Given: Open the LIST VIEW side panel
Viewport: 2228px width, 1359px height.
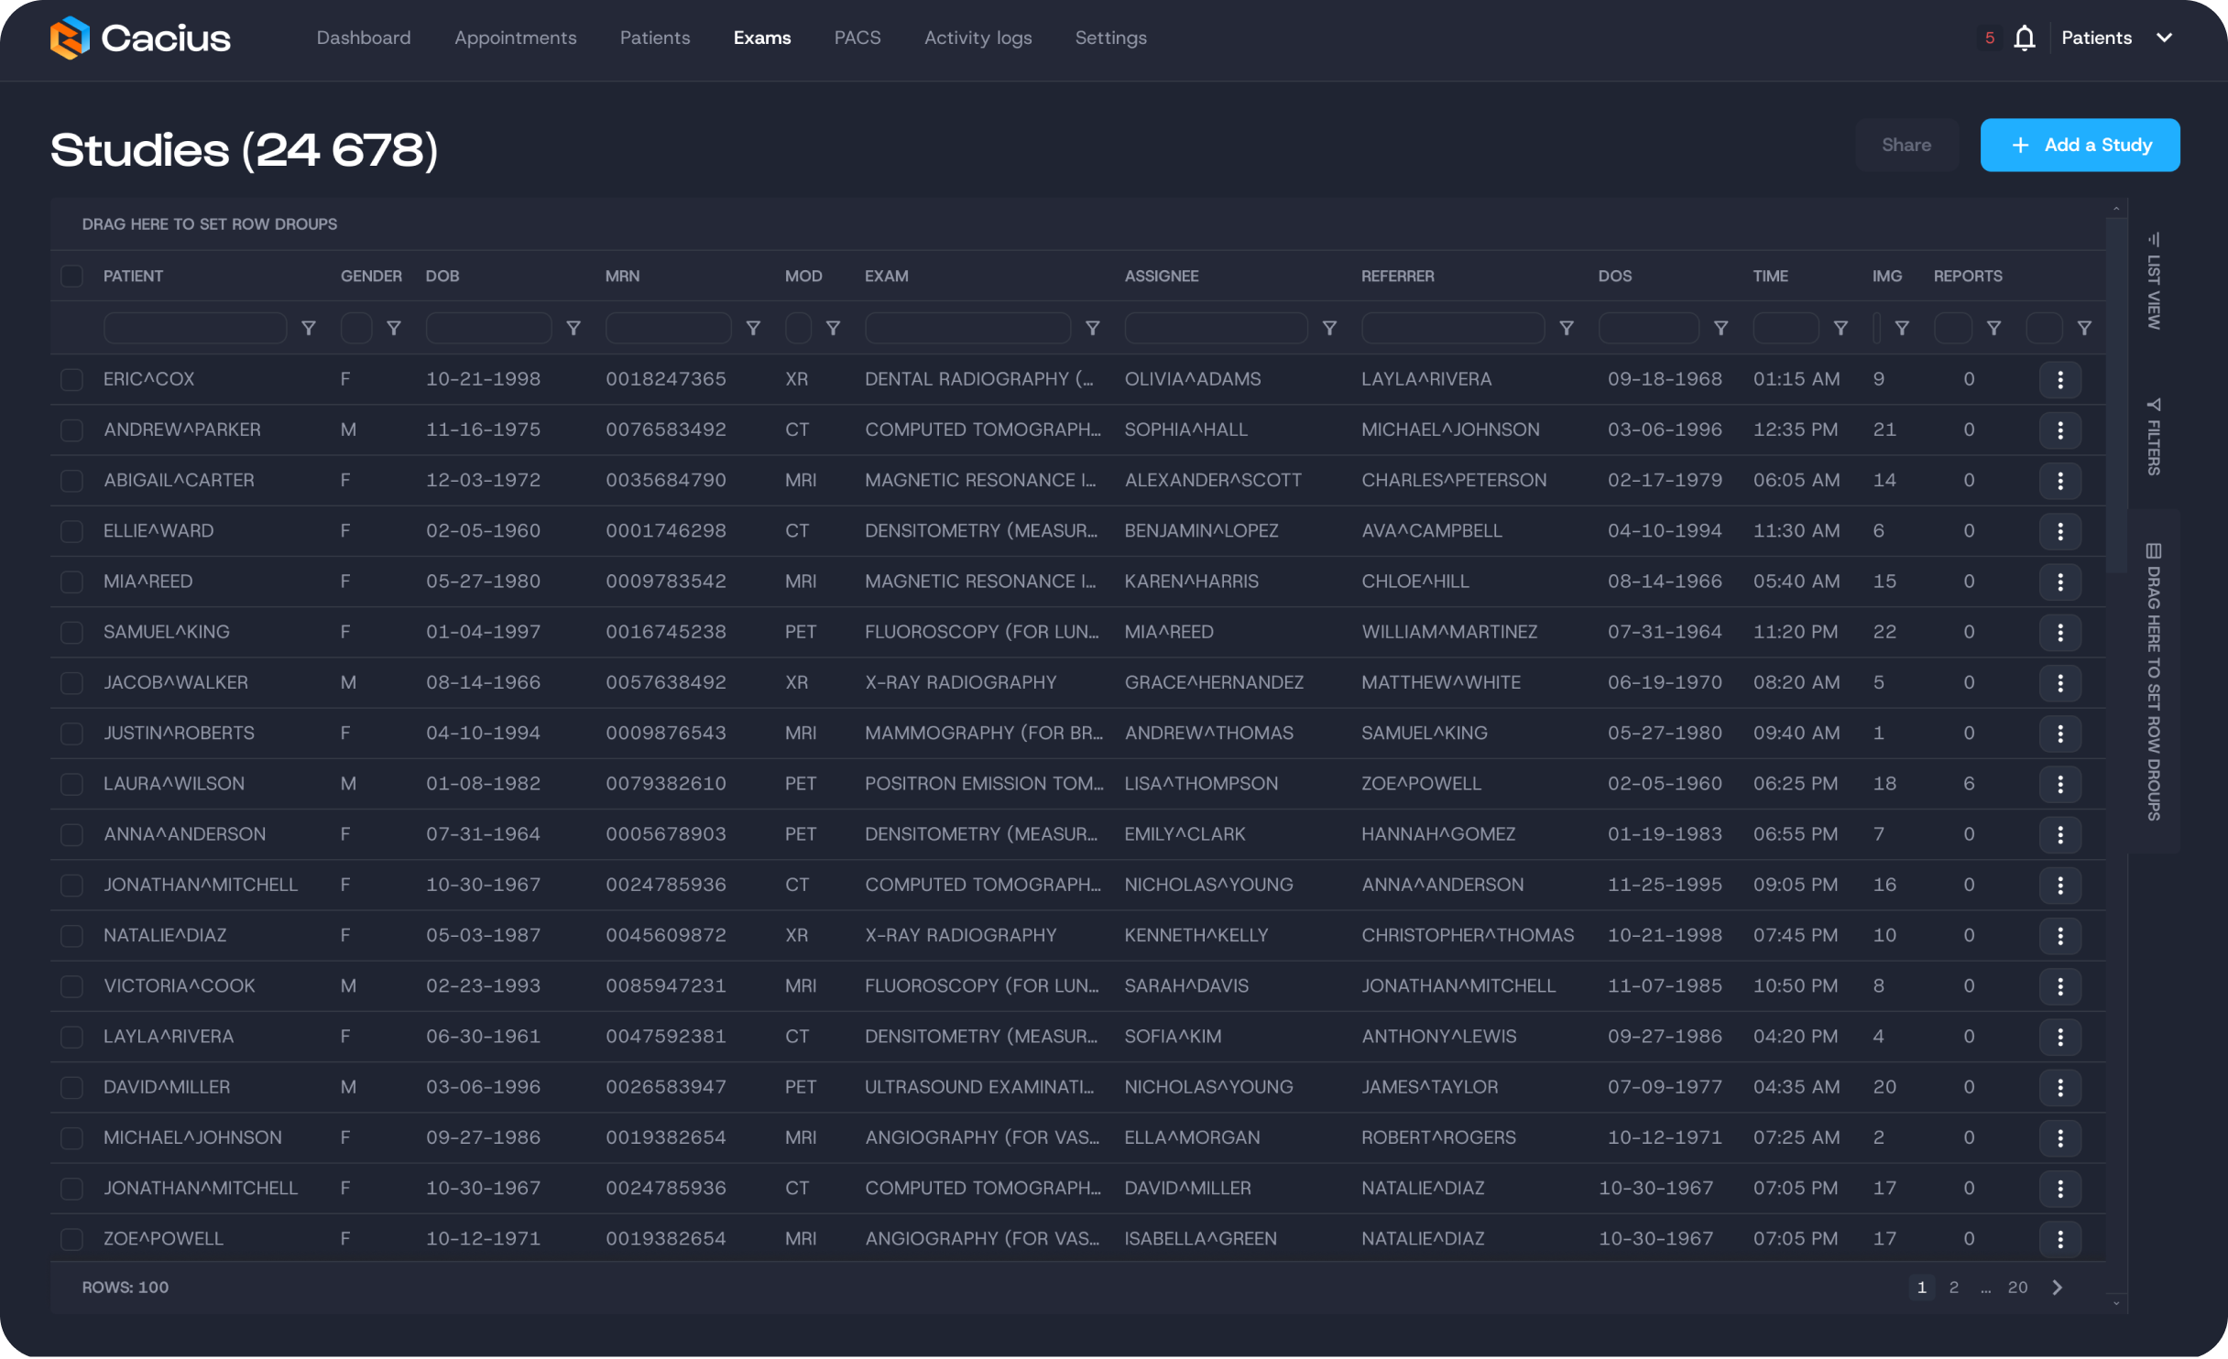Looking at the screenshot, I should click(2154, 281).
